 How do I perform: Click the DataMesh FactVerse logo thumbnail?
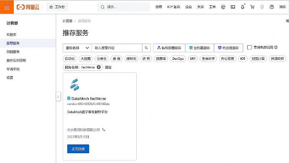[75, 84]
